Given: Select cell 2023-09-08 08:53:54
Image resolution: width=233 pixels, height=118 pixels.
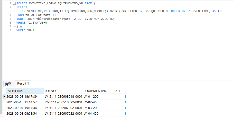Looking at the screenshot, I should pyautogui.click(x=25, y=114).
